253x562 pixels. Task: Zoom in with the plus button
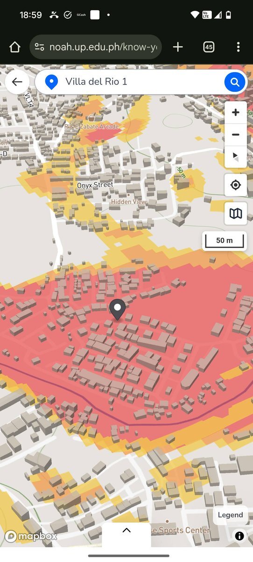236,112
